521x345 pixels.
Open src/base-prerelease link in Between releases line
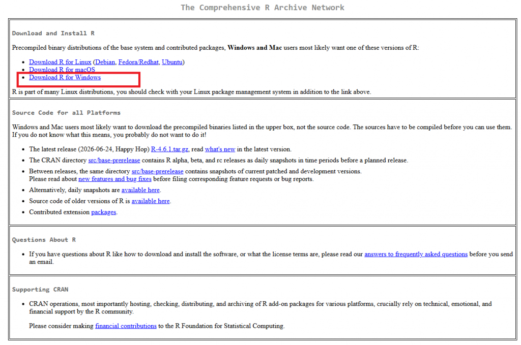(158, 171)
